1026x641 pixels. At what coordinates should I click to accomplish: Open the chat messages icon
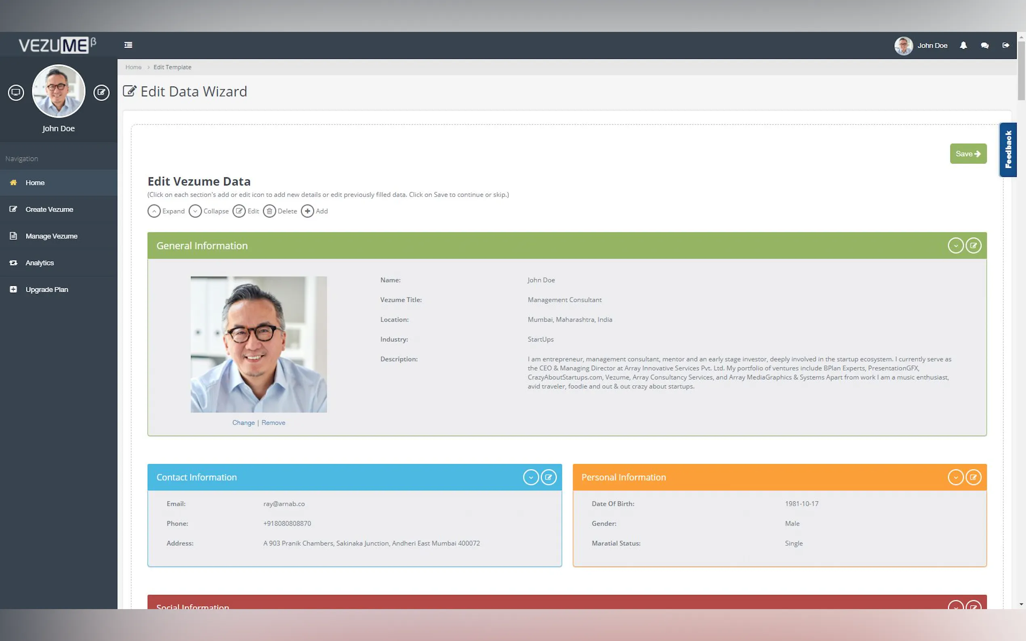[x=984, y=45]
